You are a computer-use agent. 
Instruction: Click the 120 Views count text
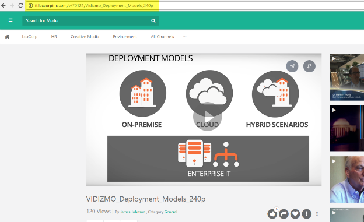click(x=99, y=212)
